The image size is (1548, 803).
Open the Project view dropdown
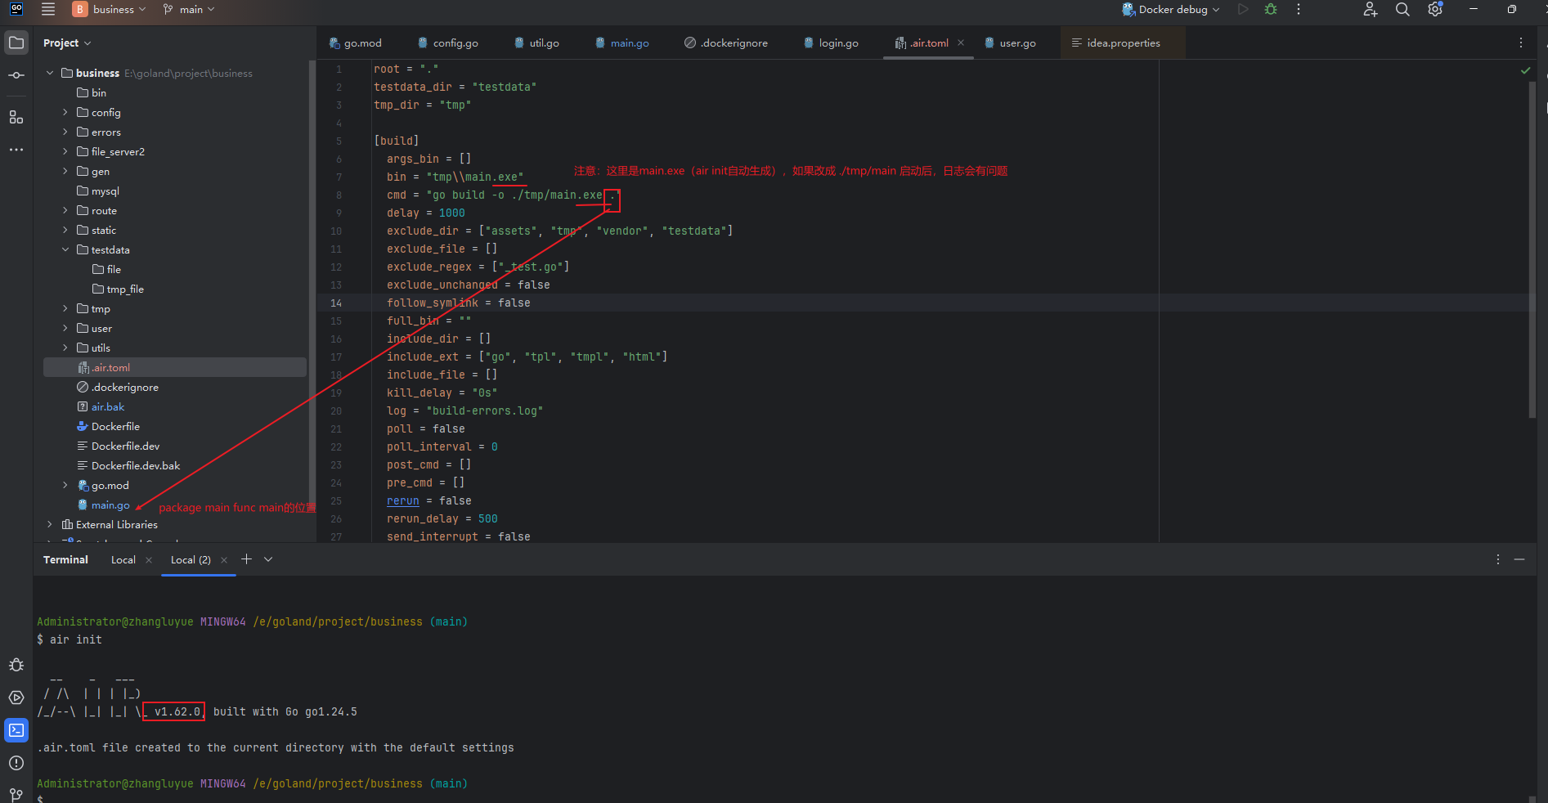point(67,43)
